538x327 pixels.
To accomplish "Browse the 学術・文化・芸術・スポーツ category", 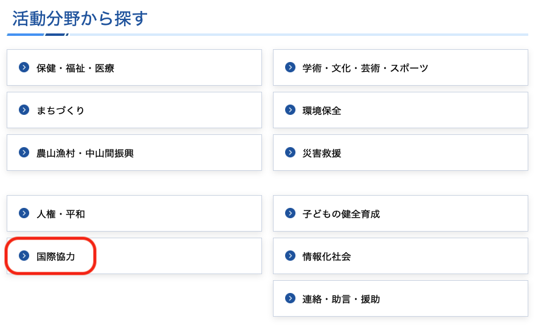I will [365, 68].
